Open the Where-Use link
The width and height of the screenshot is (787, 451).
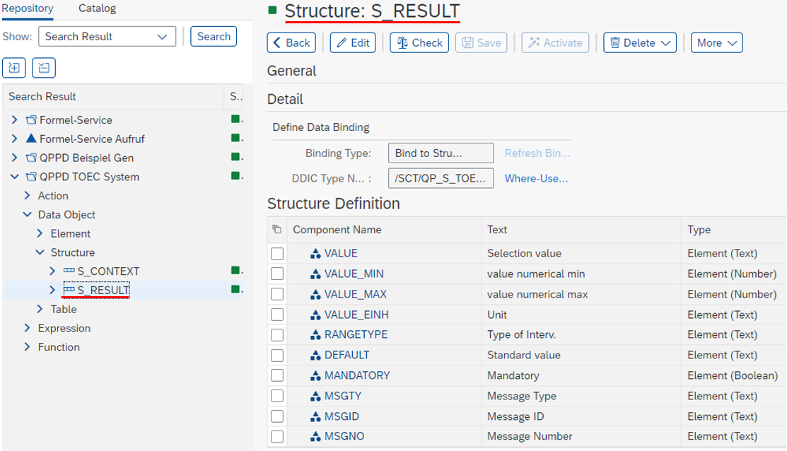click(x=535, y=178)
